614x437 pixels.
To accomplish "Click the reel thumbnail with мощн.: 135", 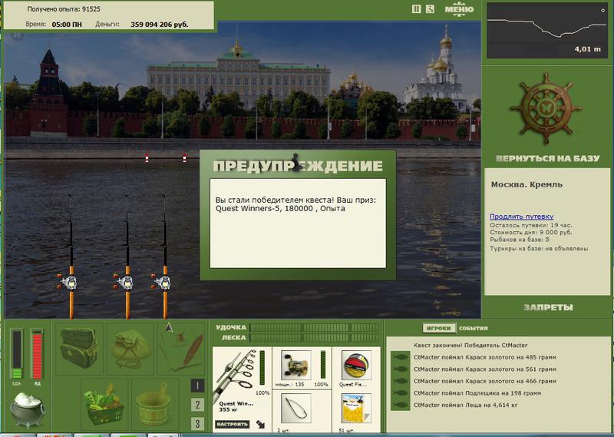I will tap(295, 366).
